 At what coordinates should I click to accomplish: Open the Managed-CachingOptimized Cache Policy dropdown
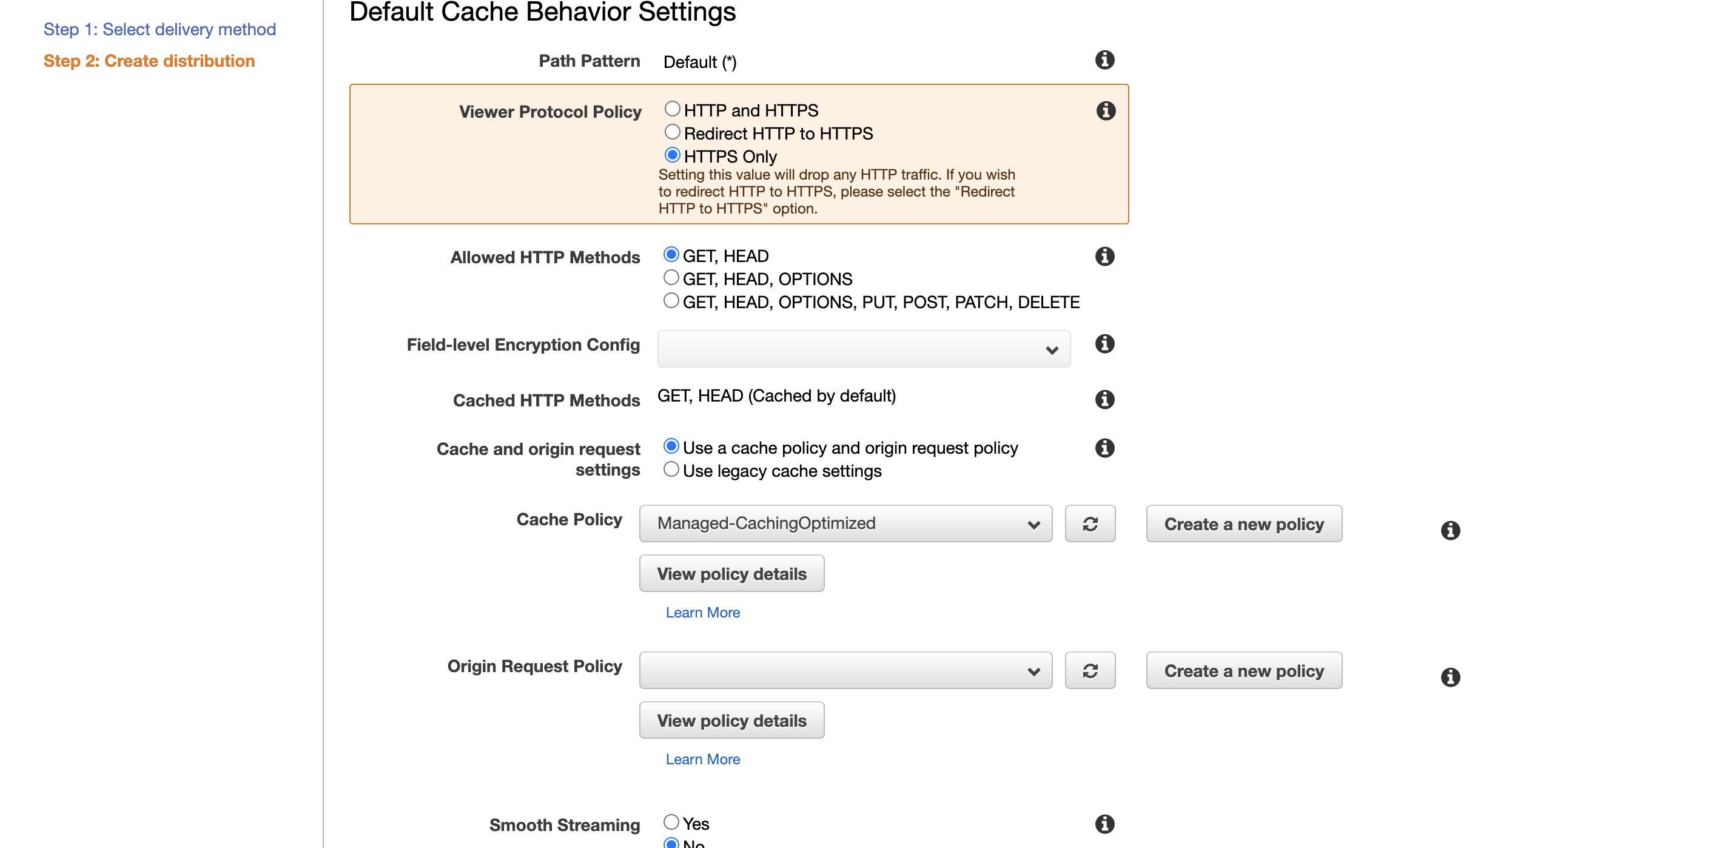point(845,524)
